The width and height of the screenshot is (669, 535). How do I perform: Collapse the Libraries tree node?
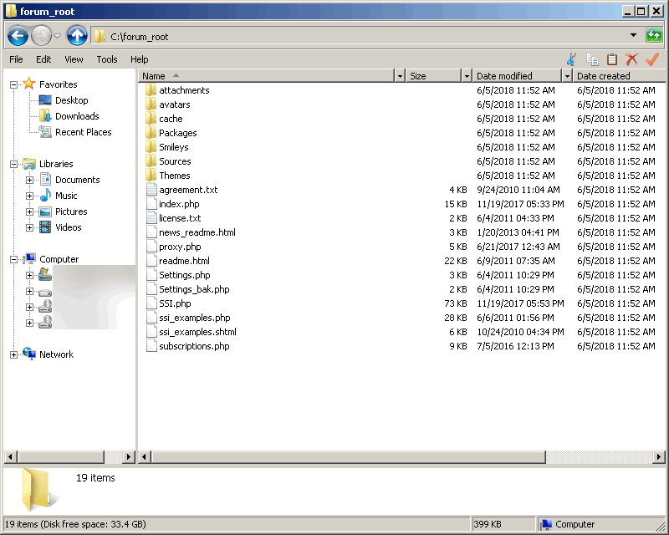click(13, 164)
